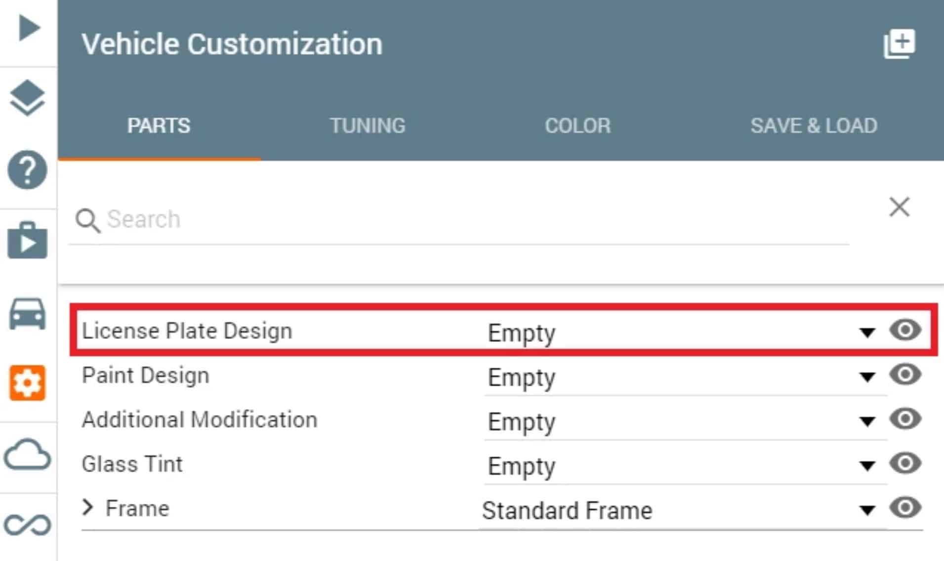Clear the search with X button
944x561 pixels.
pyautogui.click(x=899, y=207)
